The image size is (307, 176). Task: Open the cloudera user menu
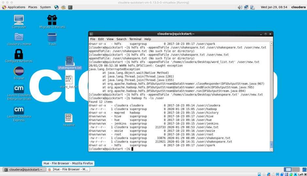(298, 7)
